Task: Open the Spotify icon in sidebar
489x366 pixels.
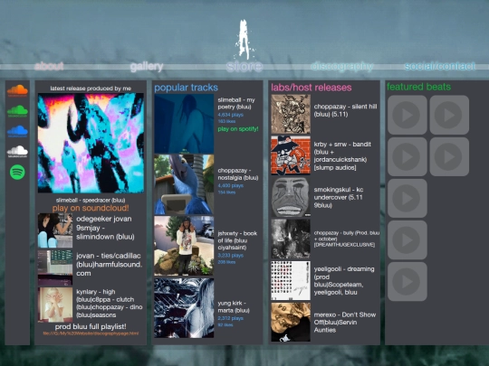Action: coord(17,172)
